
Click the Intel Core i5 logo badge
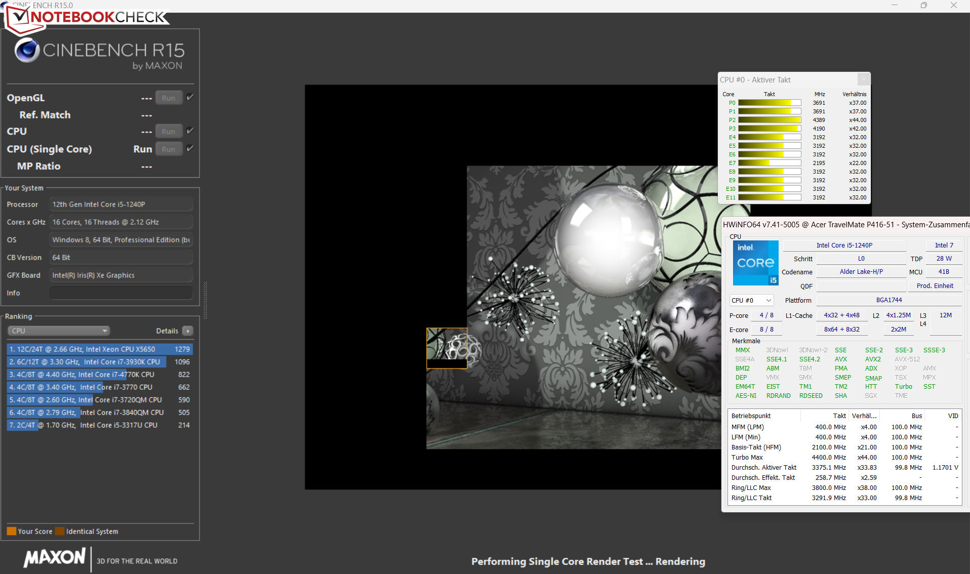(x=755, y=263)
